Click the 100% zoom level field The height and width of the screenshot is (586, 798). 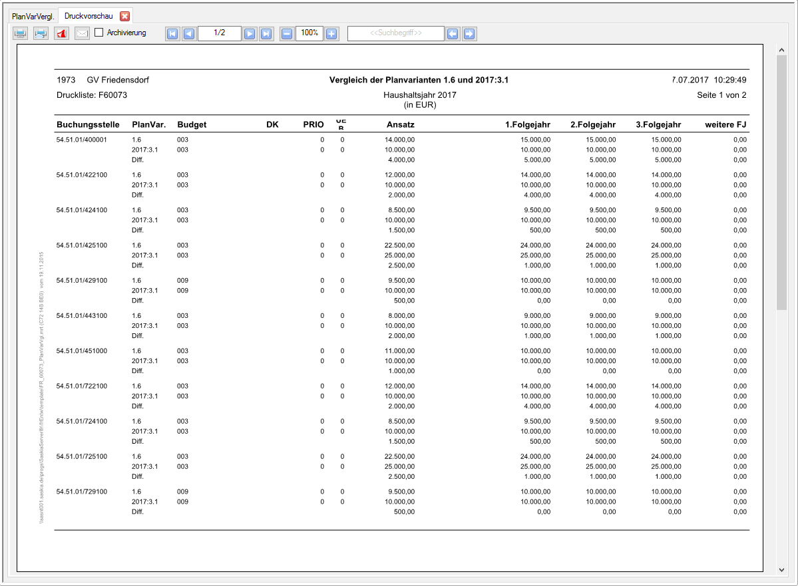click(x=309, y=33)
